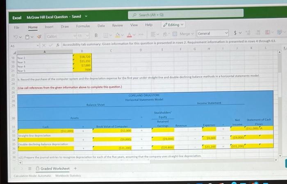287x184 pixels.
Task: Apply the yellow Fill Color bucket
Action: (x=118, y=35)
